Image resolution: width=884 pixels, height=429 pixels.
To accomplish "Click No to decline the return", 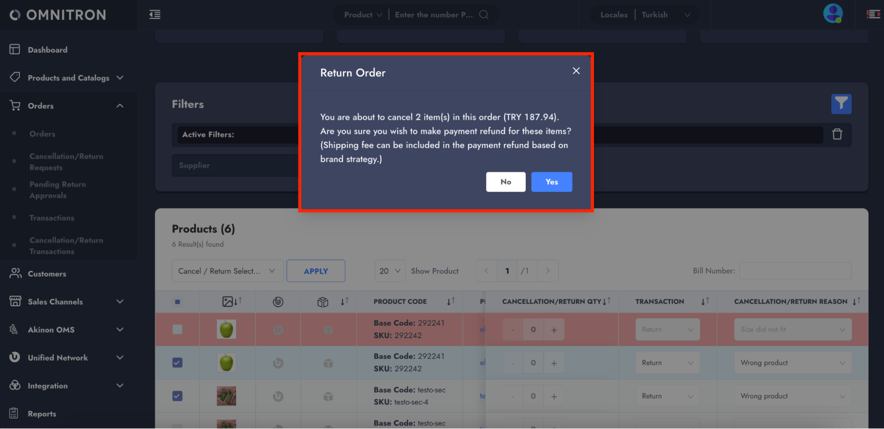I will pyautogui.click(x=505, y=182).
